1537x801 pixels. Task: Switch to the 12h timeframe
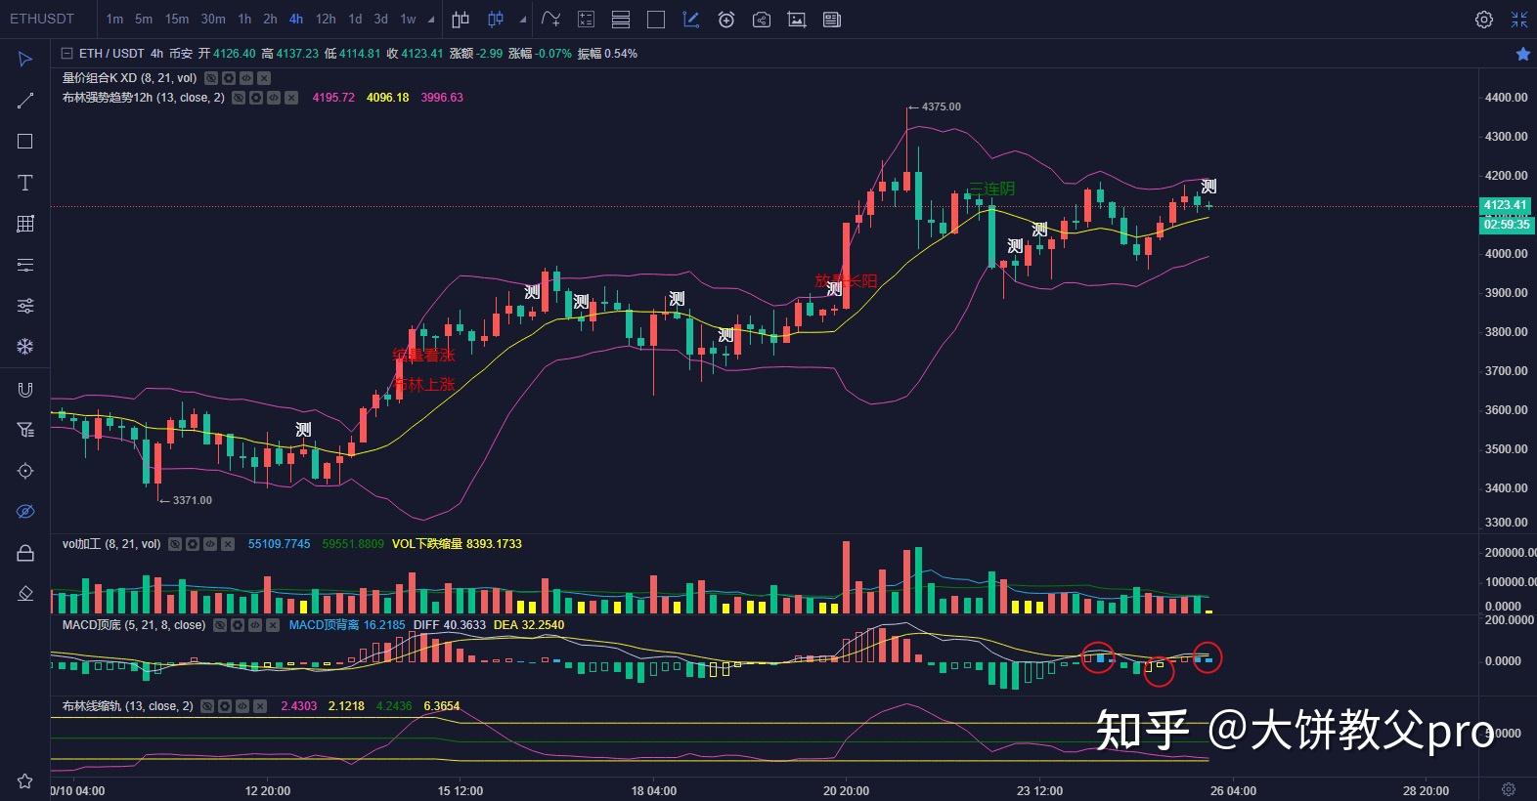pyautogui.click(x=326, y=20)
